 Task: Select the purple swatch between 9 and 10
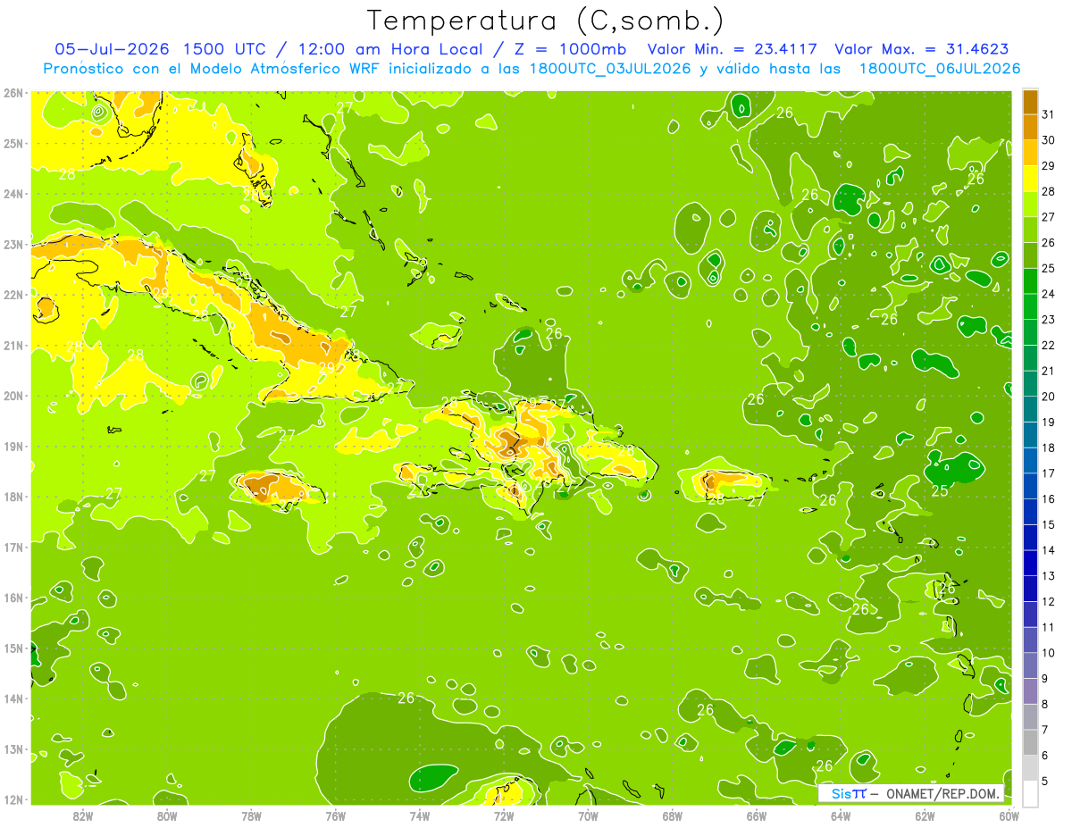tap(1030, 665)
